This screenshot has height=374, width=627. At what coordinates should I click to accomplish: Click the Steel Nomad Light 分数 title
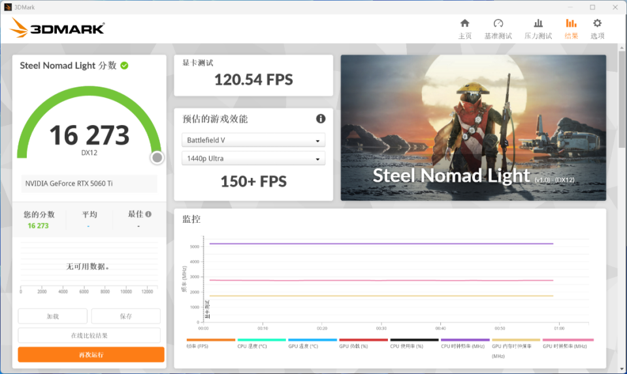click(x=68, y=65)
